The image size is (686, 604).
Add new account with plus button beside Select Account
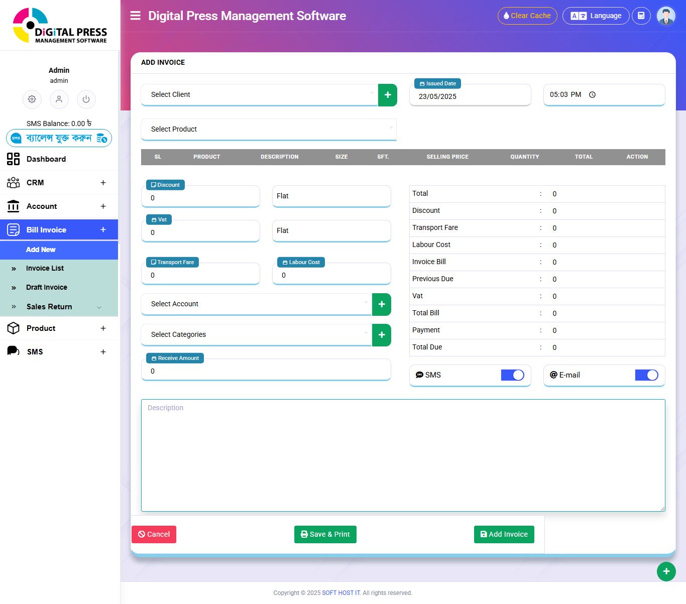(381, 304)
